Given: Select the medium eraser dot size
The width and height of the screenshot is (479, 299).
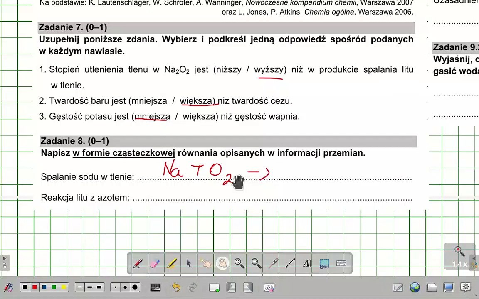Looking at the screenshot, I should tap(125, 287).
